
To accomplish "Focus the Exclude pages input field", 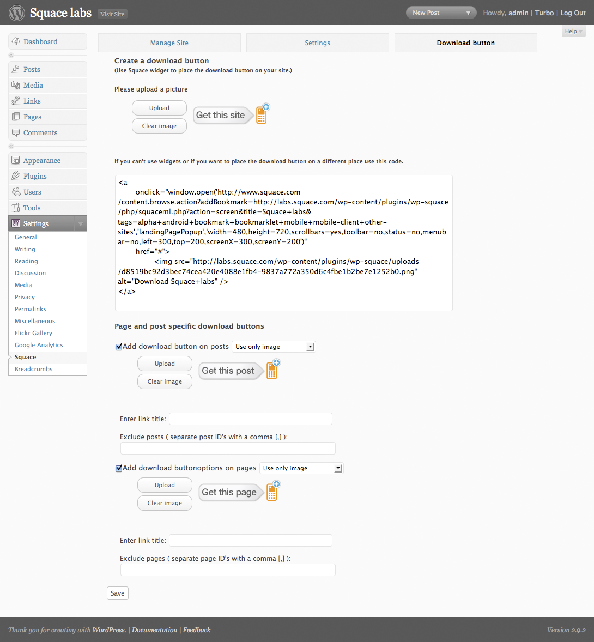I will click(228, 570).
